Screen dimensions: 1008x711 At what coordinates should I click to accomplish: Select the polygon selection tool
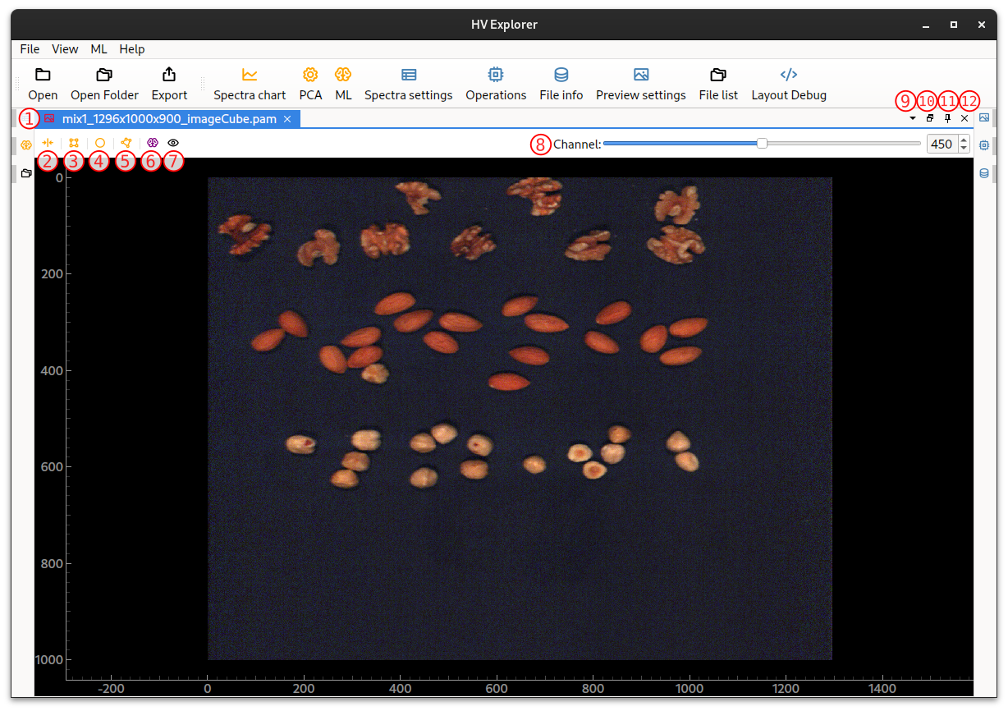point(126,143)
